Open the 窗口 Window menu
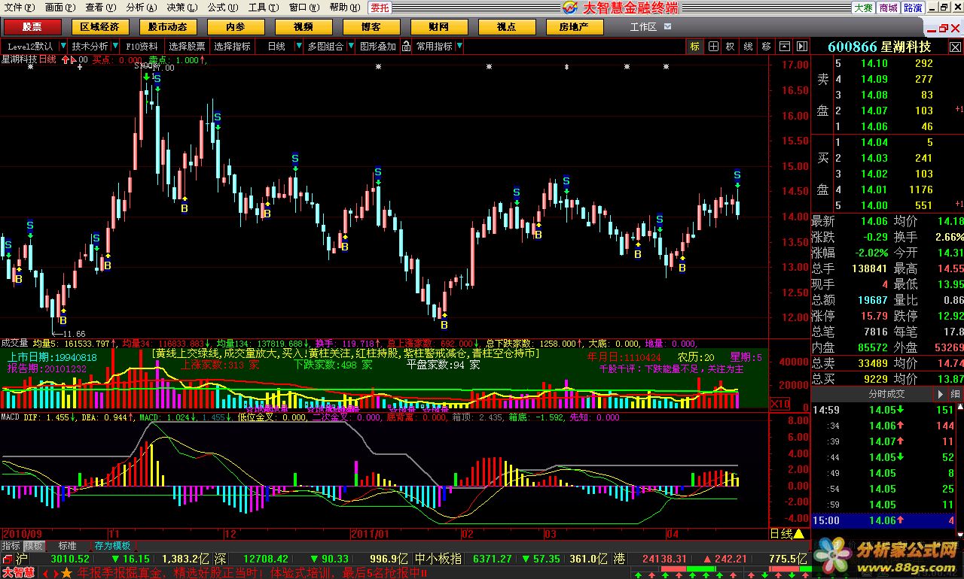The width and height of the screenshot is (964, 579). pos(304,8)
